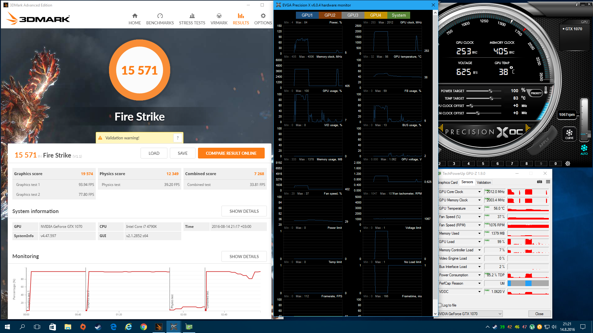The height and width of the screenshot is (333, 593).
Task: Open 3DMark OPTIONS gear
Action: coord(263,19)
